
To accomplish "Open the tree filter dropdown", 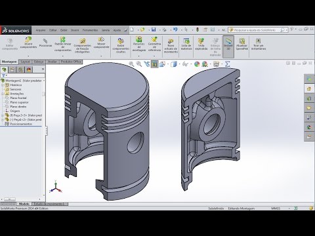I will (4, 75).
